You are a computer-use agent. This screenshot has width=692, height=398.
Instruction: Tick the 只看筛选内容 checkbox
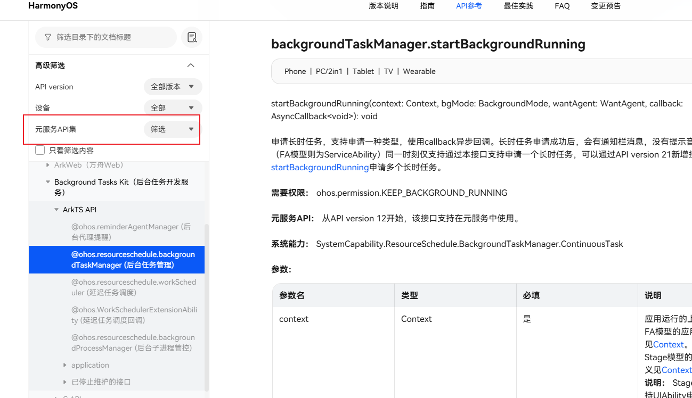pyautogui.click(x=40, y=151)
